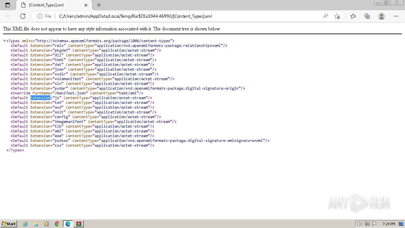Open Windows Media Player from taskbar
The width and height of the screenshot is (405, 228).
47,224
